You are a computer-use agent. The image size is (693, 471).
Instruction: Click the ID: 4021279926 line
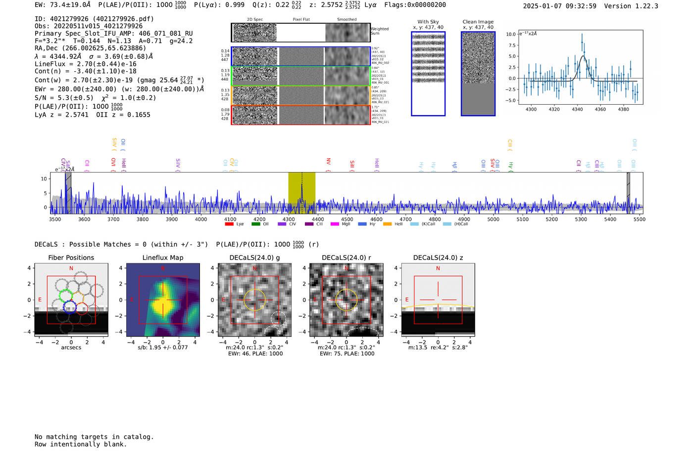[94, 19]
